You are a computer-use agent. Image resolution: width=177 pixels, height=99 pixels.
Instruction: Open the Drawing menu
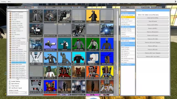pyautogui.click(x=4, y=2)
